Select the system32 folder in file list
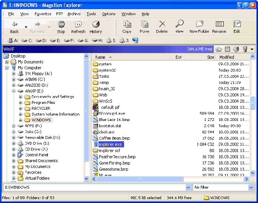This screenshot has width=258, height=203. click(x=107, y=70)
